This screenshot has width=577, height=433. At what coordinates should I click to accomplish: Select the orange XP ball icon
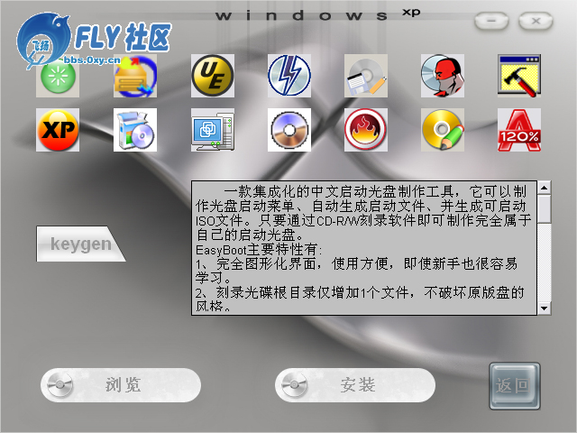[x=58, y=130]
